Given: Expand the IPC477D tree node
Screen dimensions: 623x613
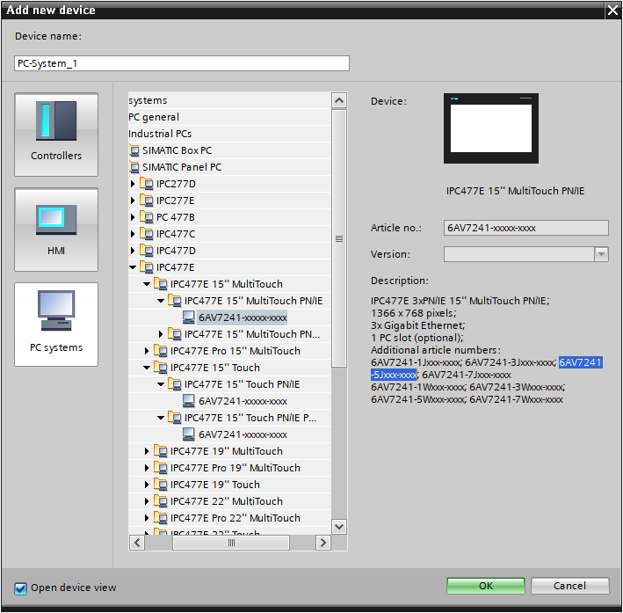Looking at the screenshot, I should [x=133, y=251].
